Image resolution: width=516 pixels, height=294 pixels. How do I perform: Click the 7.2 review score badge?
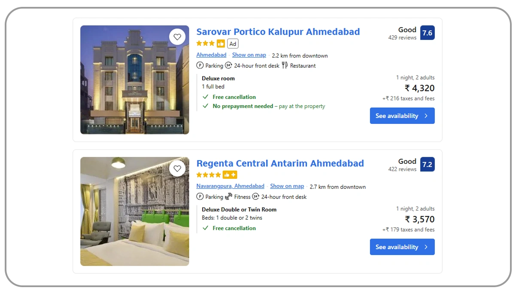coord(427,165)
